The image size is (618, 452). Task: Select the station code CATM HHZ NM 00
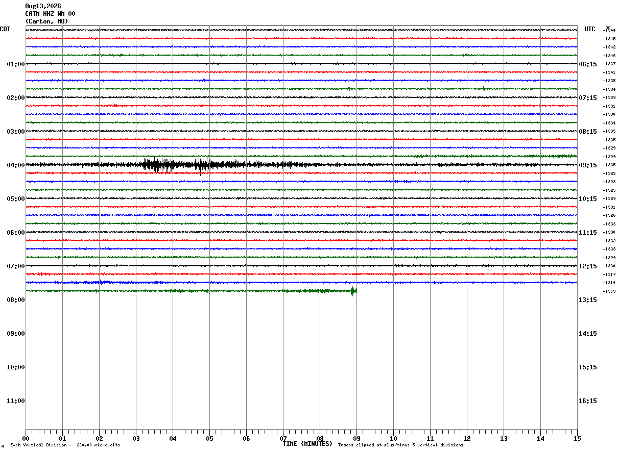pos(50,14)
